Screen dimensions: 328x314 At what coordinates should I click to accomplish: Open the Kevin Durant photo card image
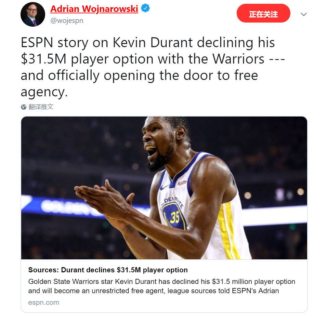point(164,188)
